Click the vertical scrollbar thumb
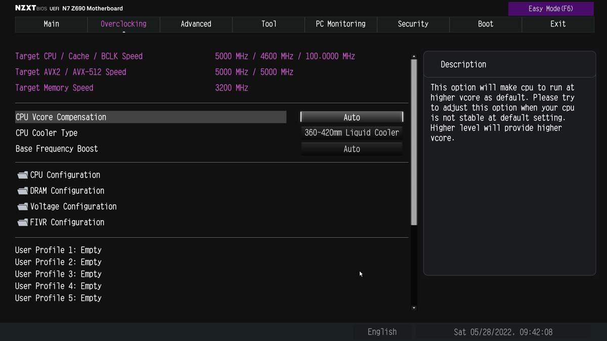This screenshot has height=341, width=607. [414, 142]
